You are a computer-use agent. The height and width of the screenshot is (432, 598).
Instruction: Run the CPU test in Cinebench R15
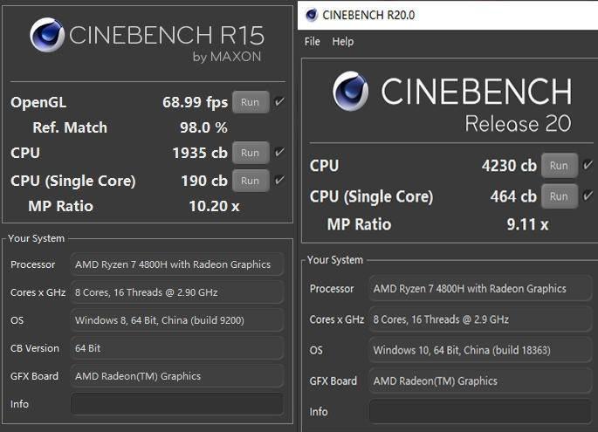251,153
